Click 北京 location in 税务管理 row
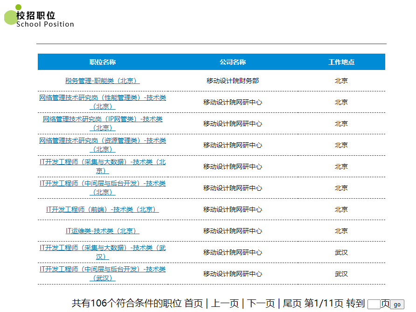The height and width of the screenshot is (312, 416). point(341,81)
